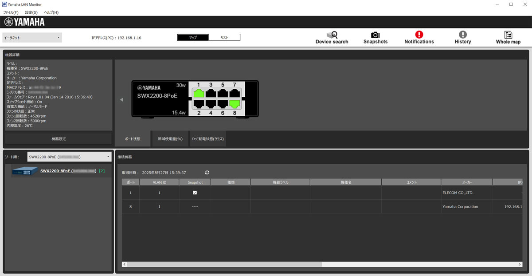This screenshot has height=276, width=532.
Task: Select port 1 on the switch diagram
Action: click(198, 93)
